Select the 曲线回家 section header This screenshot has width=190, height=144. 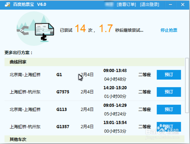point(94,62)
